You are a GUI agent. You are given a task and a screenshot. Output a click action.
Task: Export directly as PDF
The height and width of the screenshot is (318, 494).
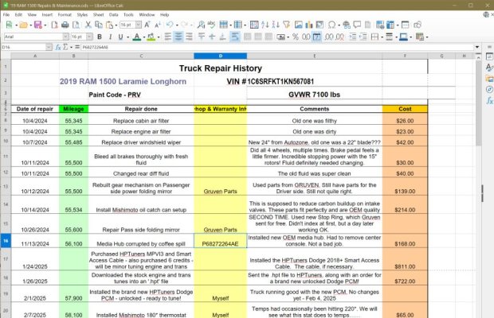point(54,25)
